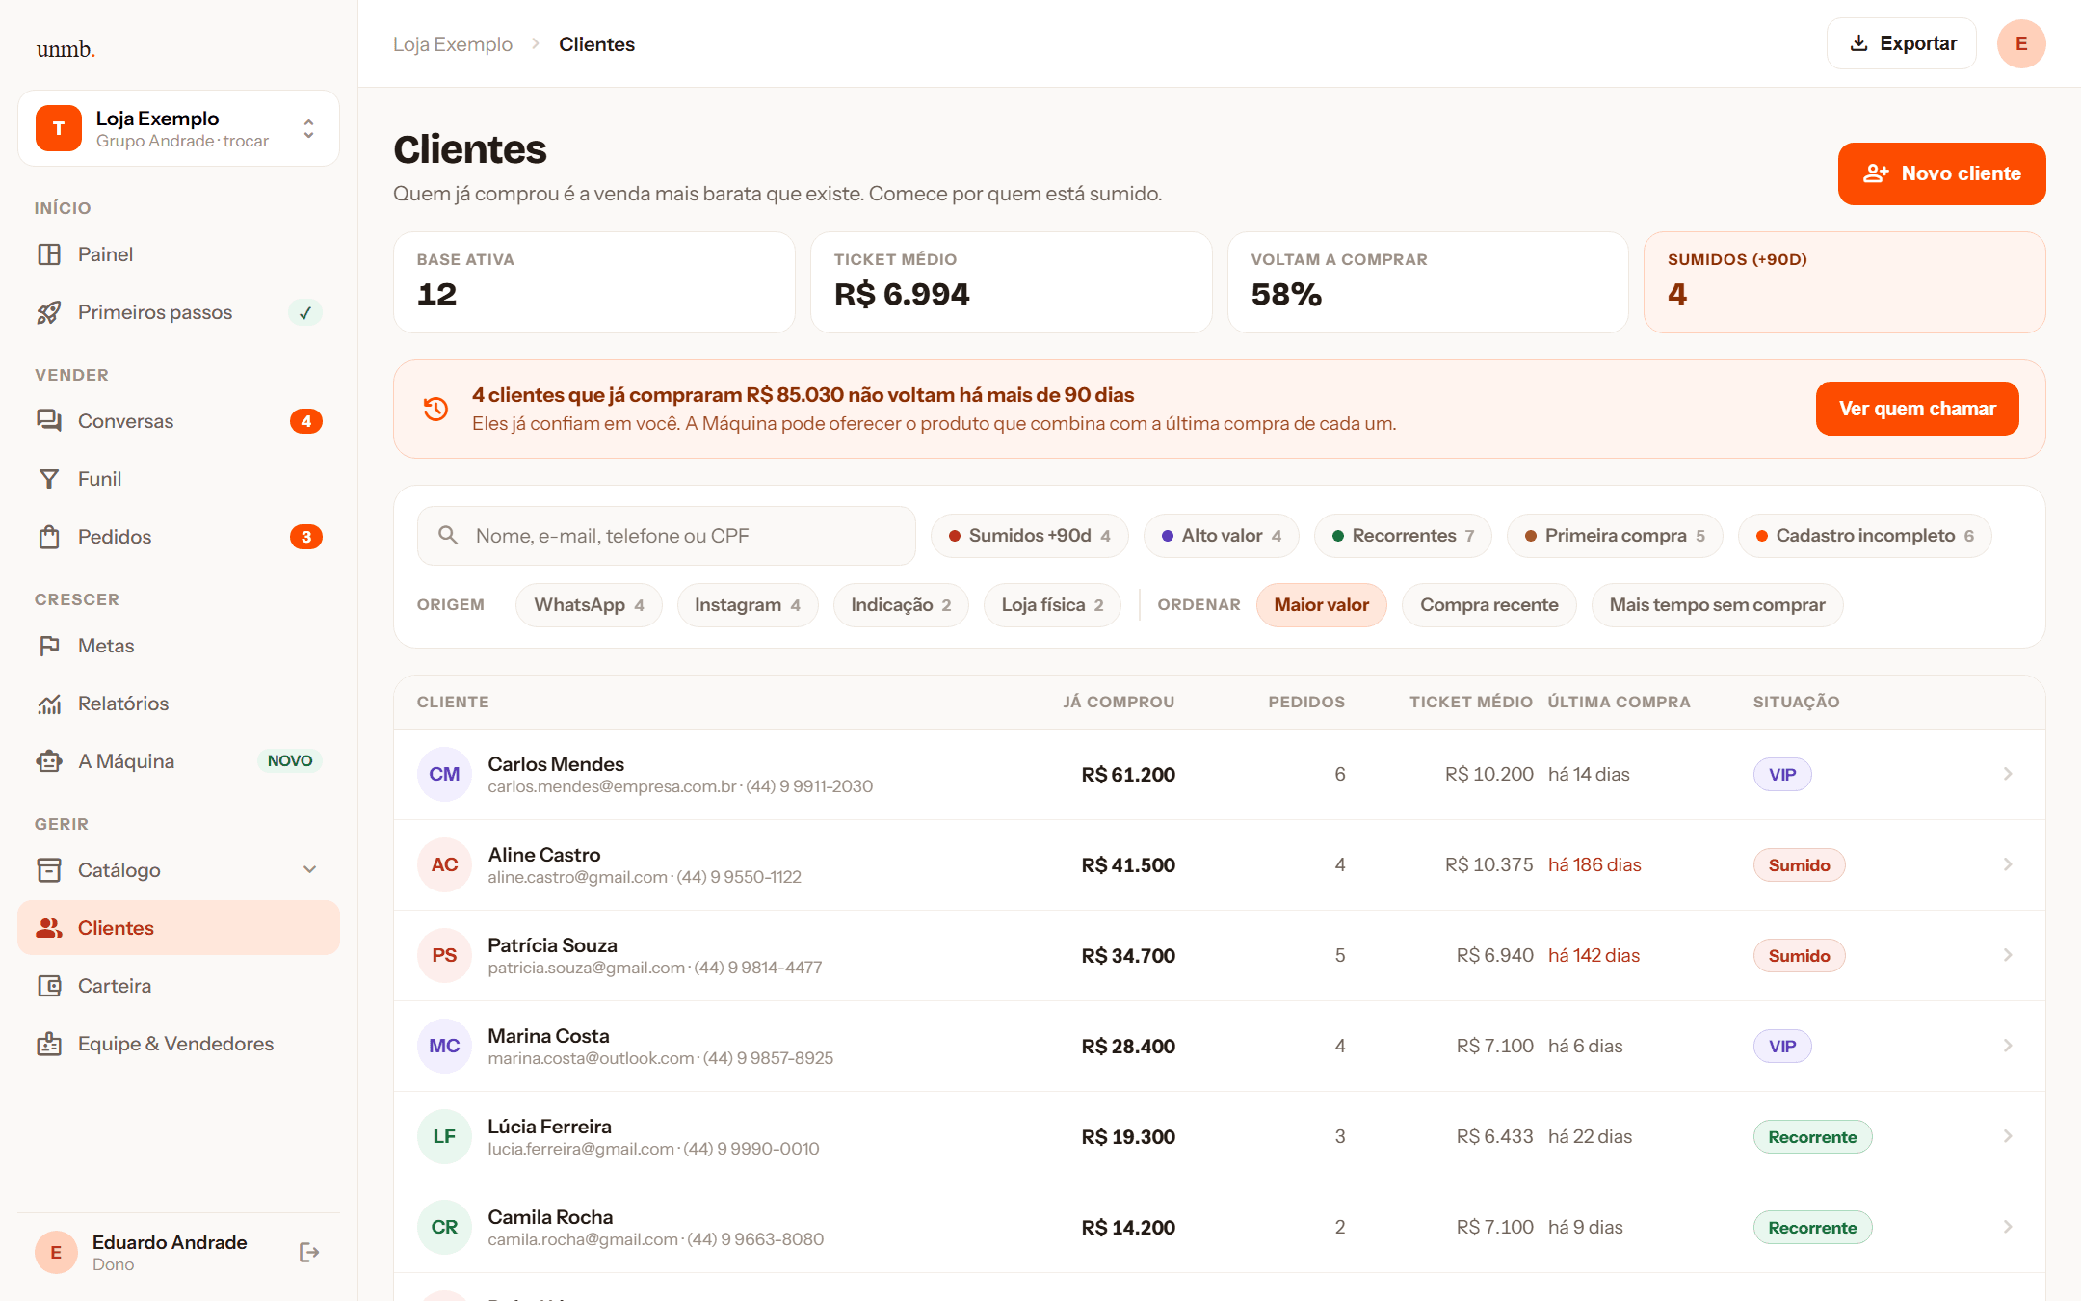Focus the name, e-mail, phone search field

point(666,535)
